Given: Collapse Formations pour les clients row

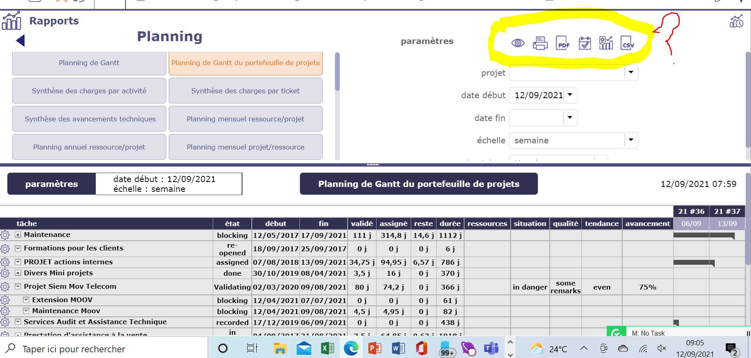Looking at the screenshot, I should [x=18, y=248].
